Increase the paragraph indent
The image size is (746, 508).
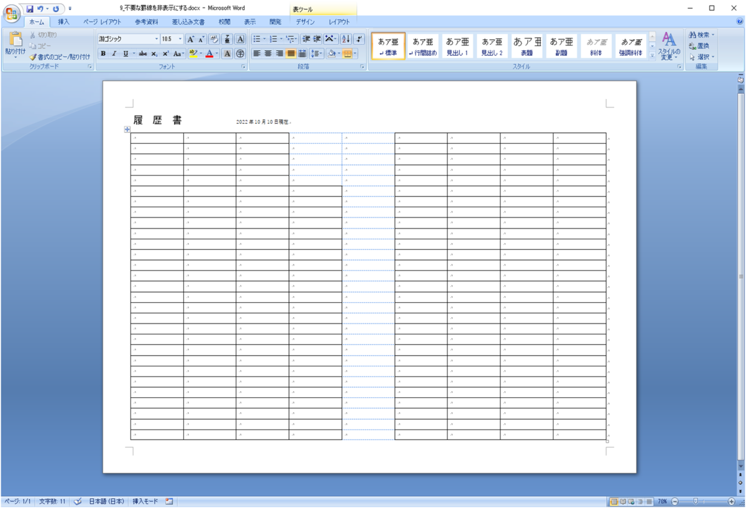(x=318, y=39)
